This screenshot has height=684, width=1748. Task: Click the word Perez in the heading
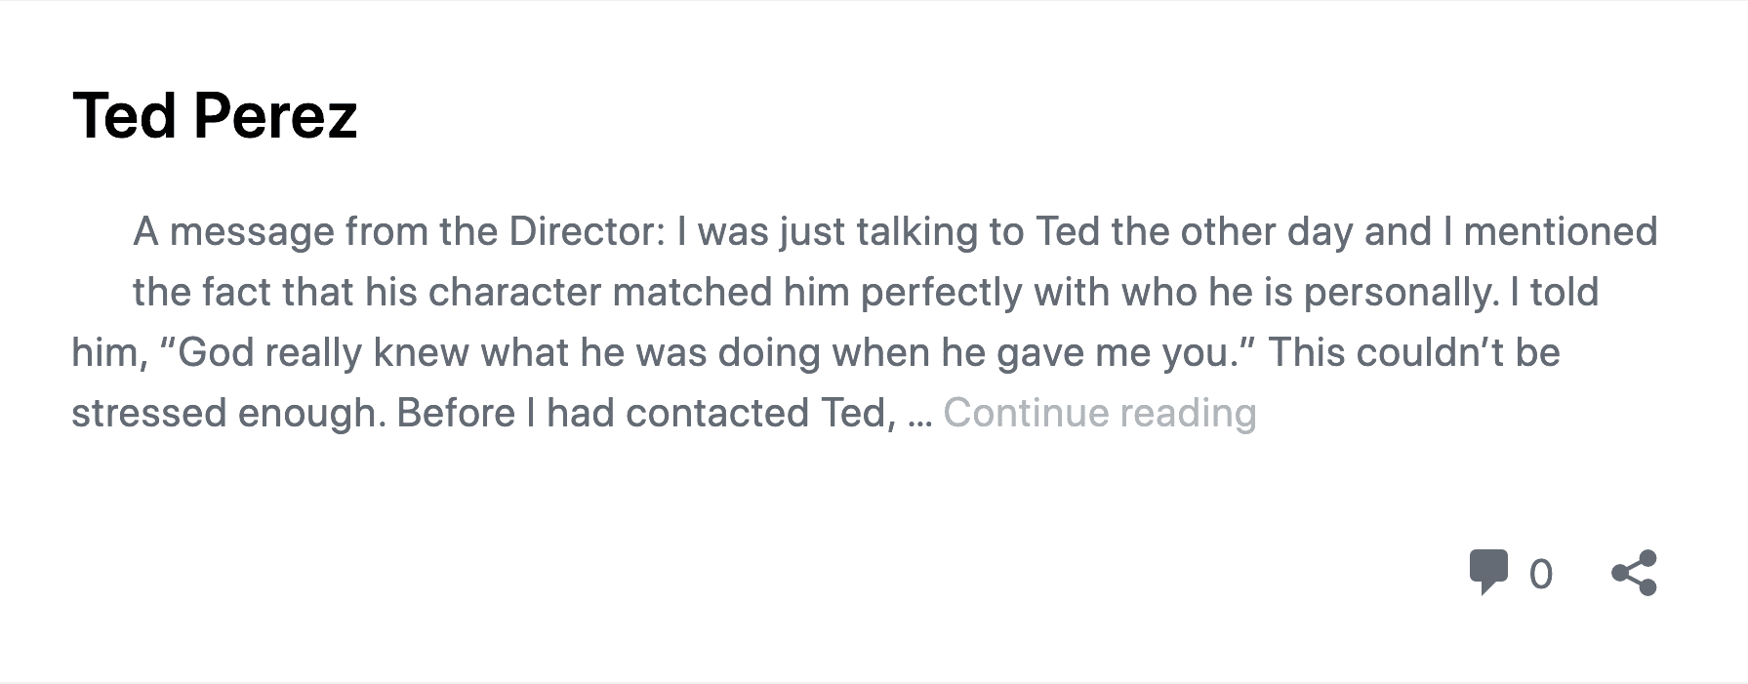click(x=276, y=115)
